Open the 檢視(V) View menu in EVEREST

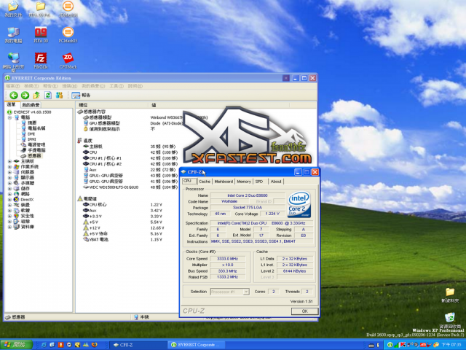[x=31, y=86]
